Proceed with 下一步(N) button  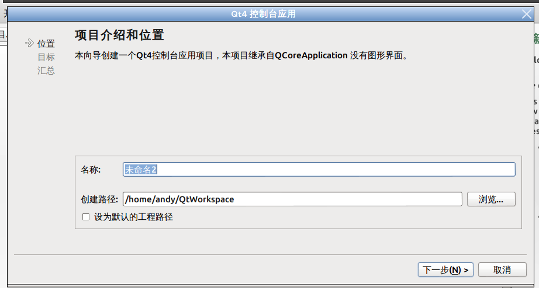click(x=445, y=270)
